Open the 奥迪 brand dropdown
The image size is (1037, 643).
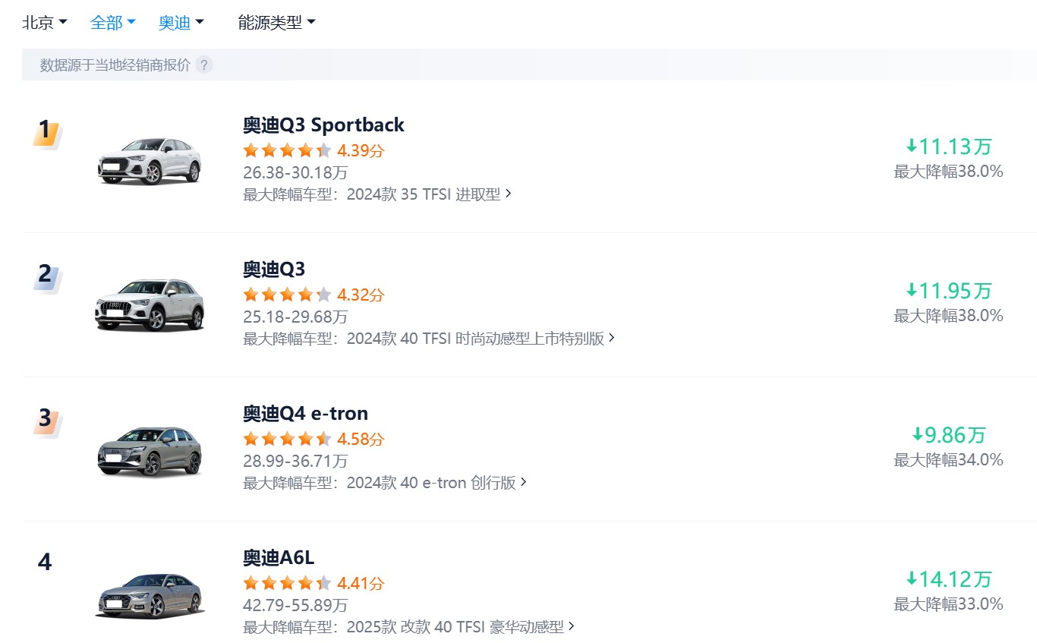click(x=181, y=23)
